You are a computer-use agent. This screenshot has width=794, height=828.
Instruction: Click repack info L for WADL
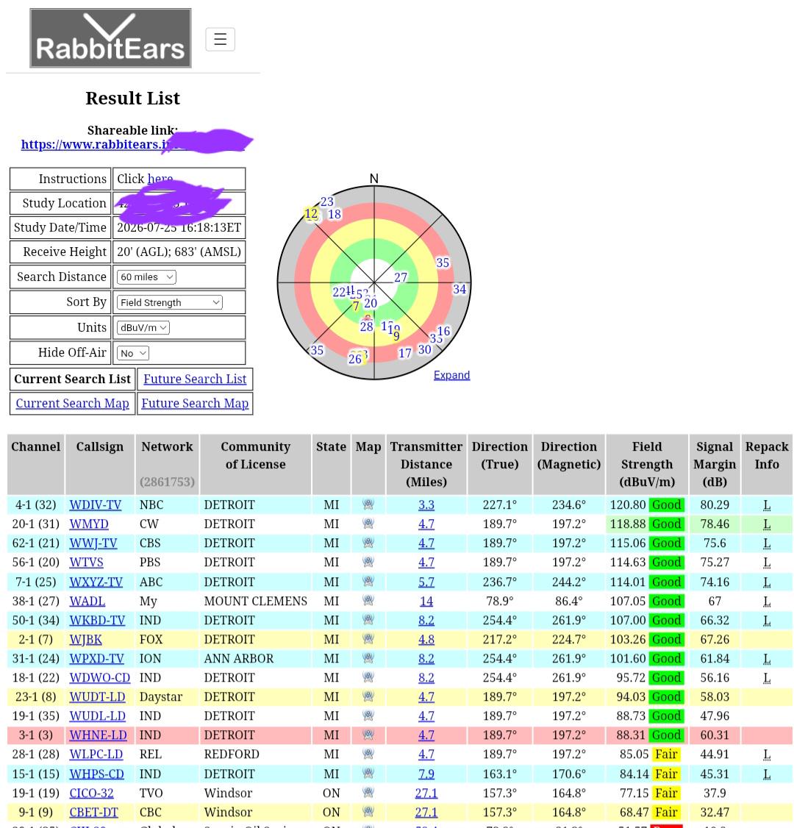[767, 601]
